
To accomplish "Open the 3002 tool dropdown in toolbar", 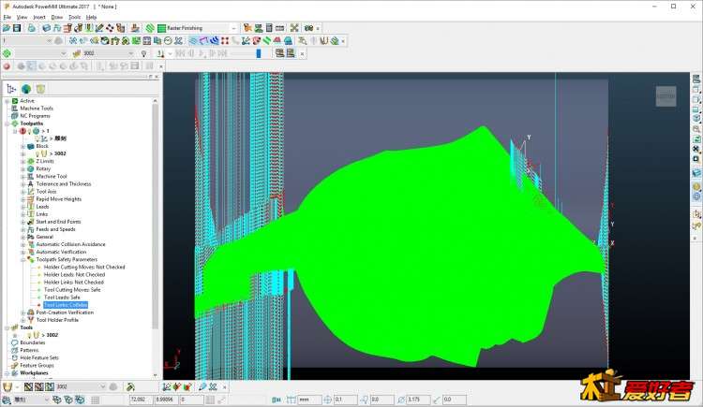I will 131,53.
